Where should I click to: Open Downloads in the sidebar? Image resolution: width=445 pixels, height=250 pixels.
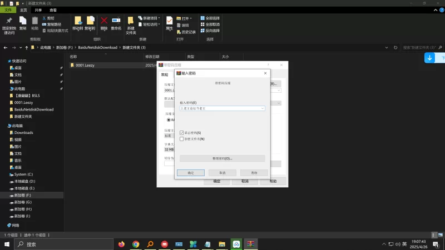point(21,133)
